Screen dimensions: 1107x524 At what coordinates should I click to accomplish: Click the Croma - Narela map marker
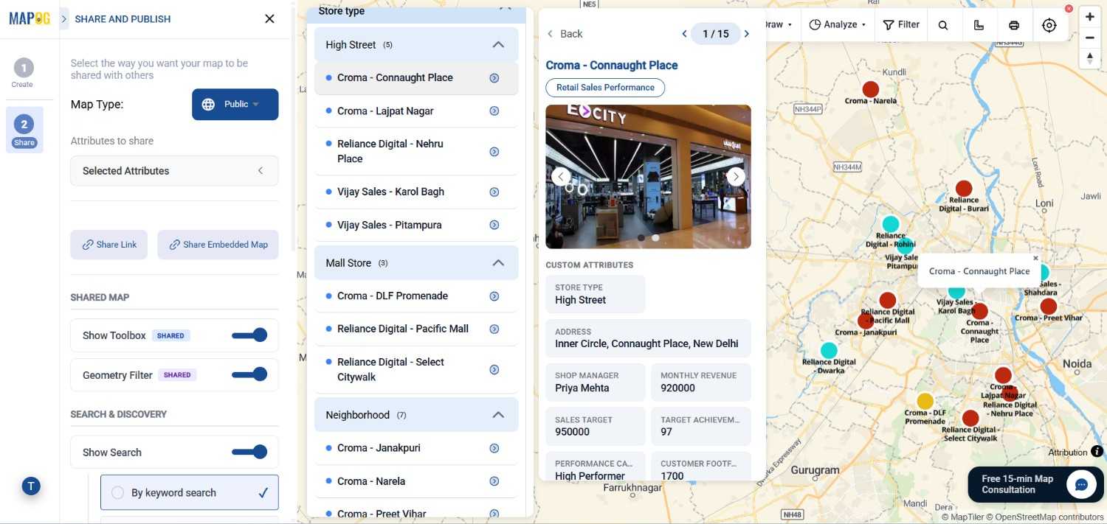point(871,89)
